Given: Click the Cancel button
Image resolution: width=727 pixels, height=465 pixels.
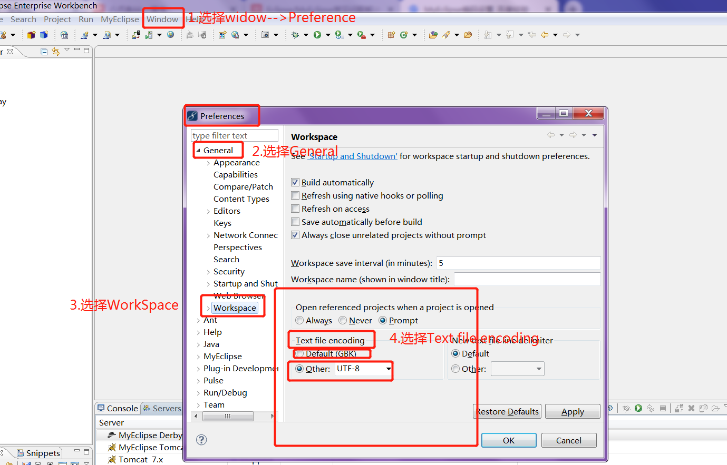Looking at the screenshot, I should coord(569,440).
